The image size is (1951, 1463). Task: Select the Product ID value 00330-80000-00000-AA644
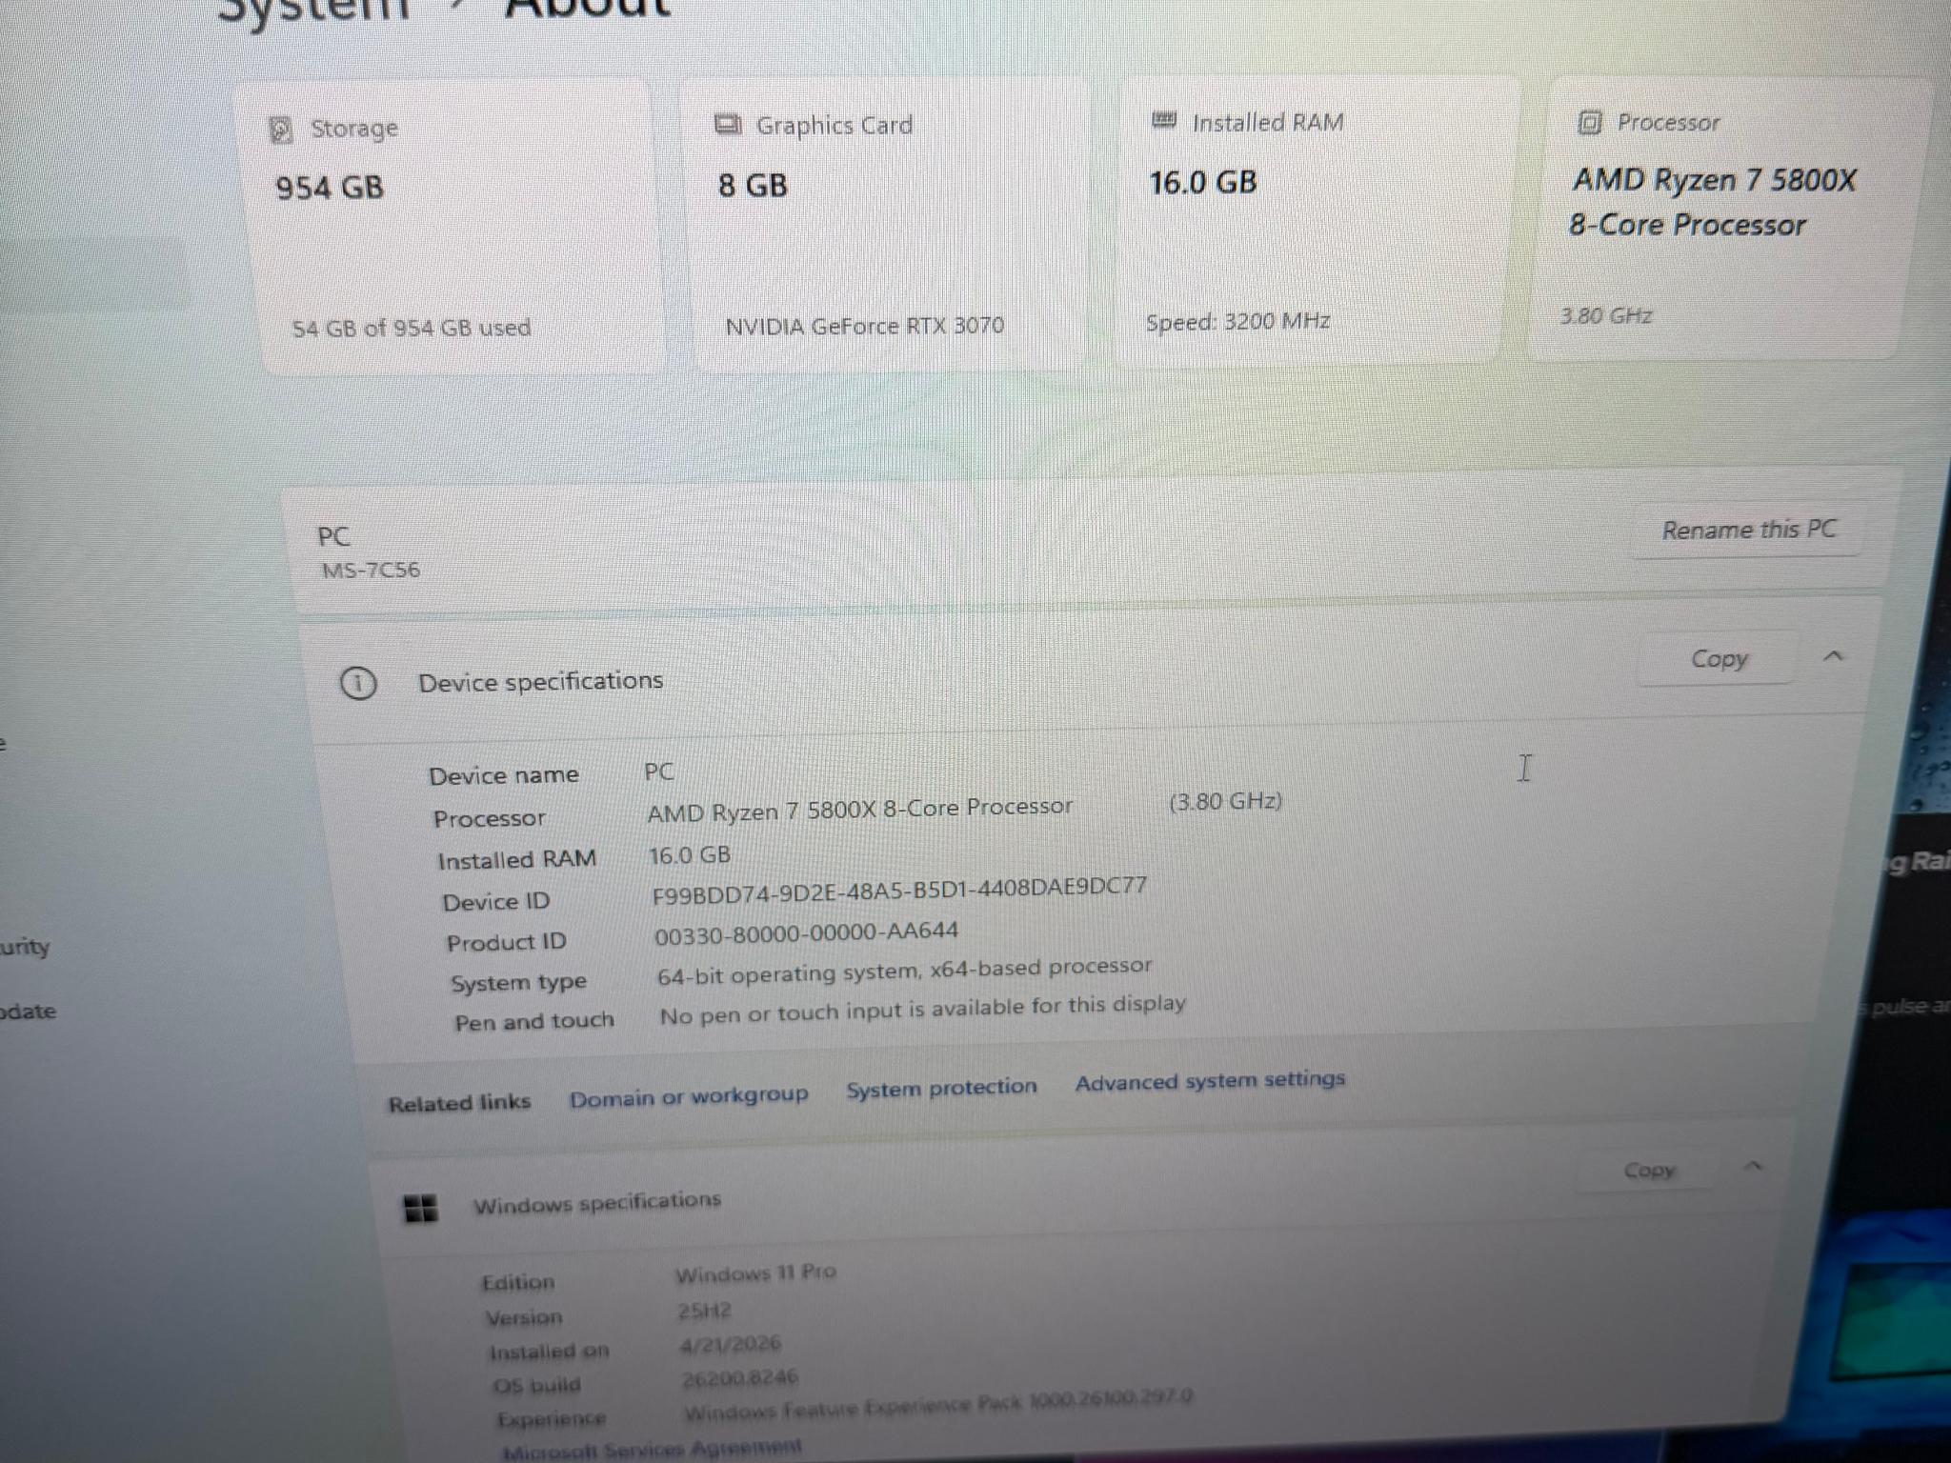tap(806, 933)
